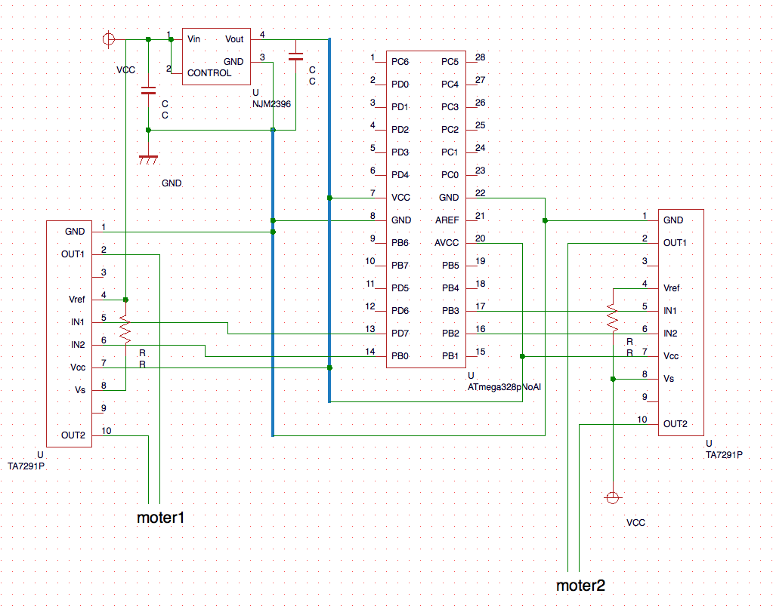Select the capacitor on the Vin line
The image size is (773, 615).
pos(148,91)
